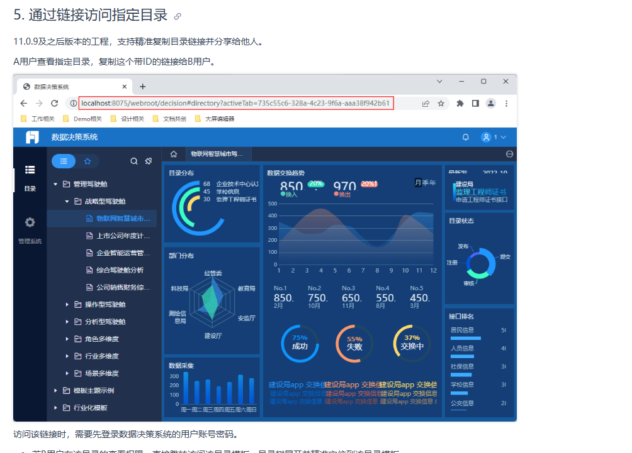
Task: Click the pin directory panel icon
Action: tap(149, 161)
